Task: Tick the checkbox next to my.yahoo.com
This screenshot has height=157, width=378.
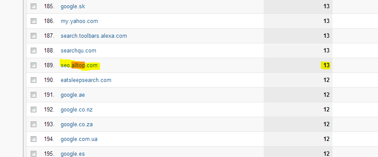Action: click(33, 21)
